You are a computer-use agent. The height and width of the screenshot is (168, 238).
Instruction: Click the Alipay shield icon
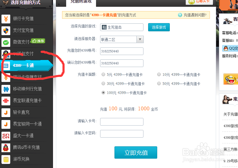coord(6,31)
